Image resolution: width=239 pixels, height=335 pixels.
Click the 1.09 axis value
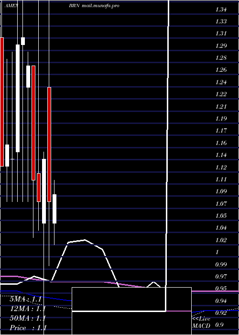click(x=221, y=191)
